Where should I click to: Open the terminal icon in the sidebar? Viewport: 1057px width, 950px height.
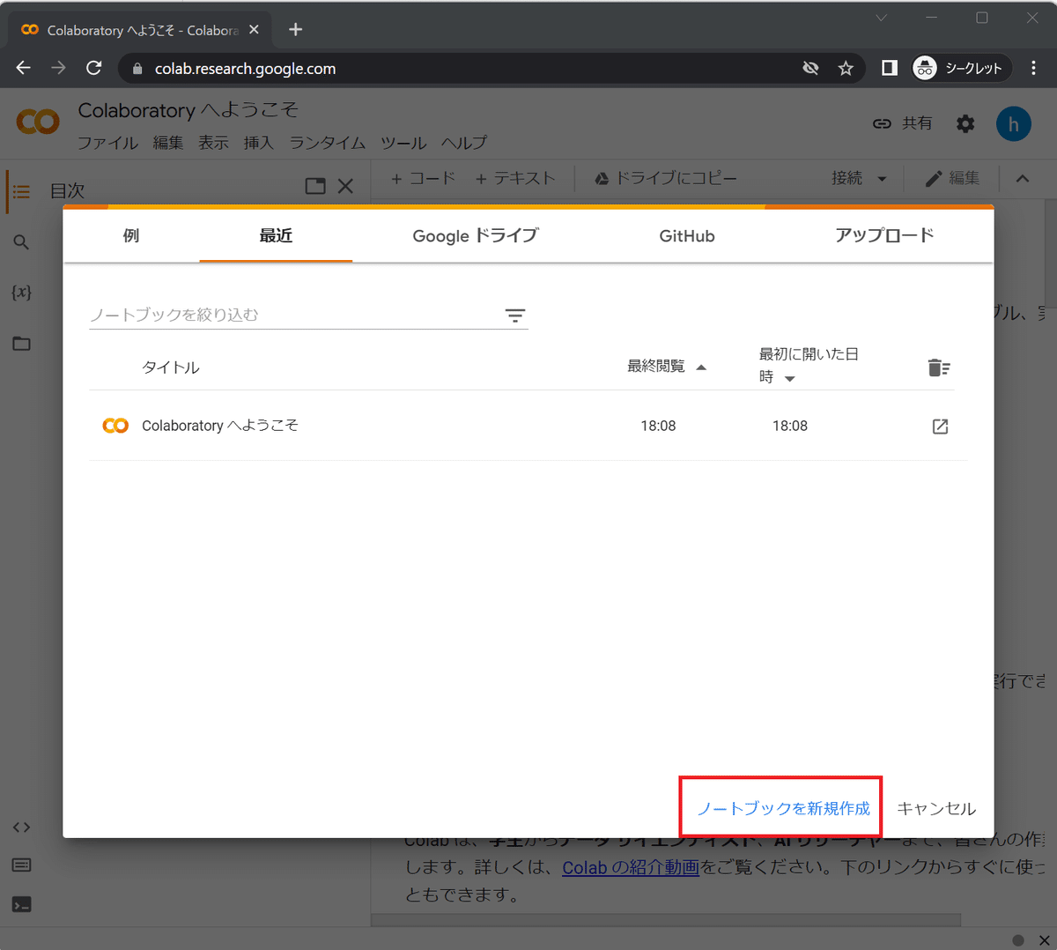point(22,905)
